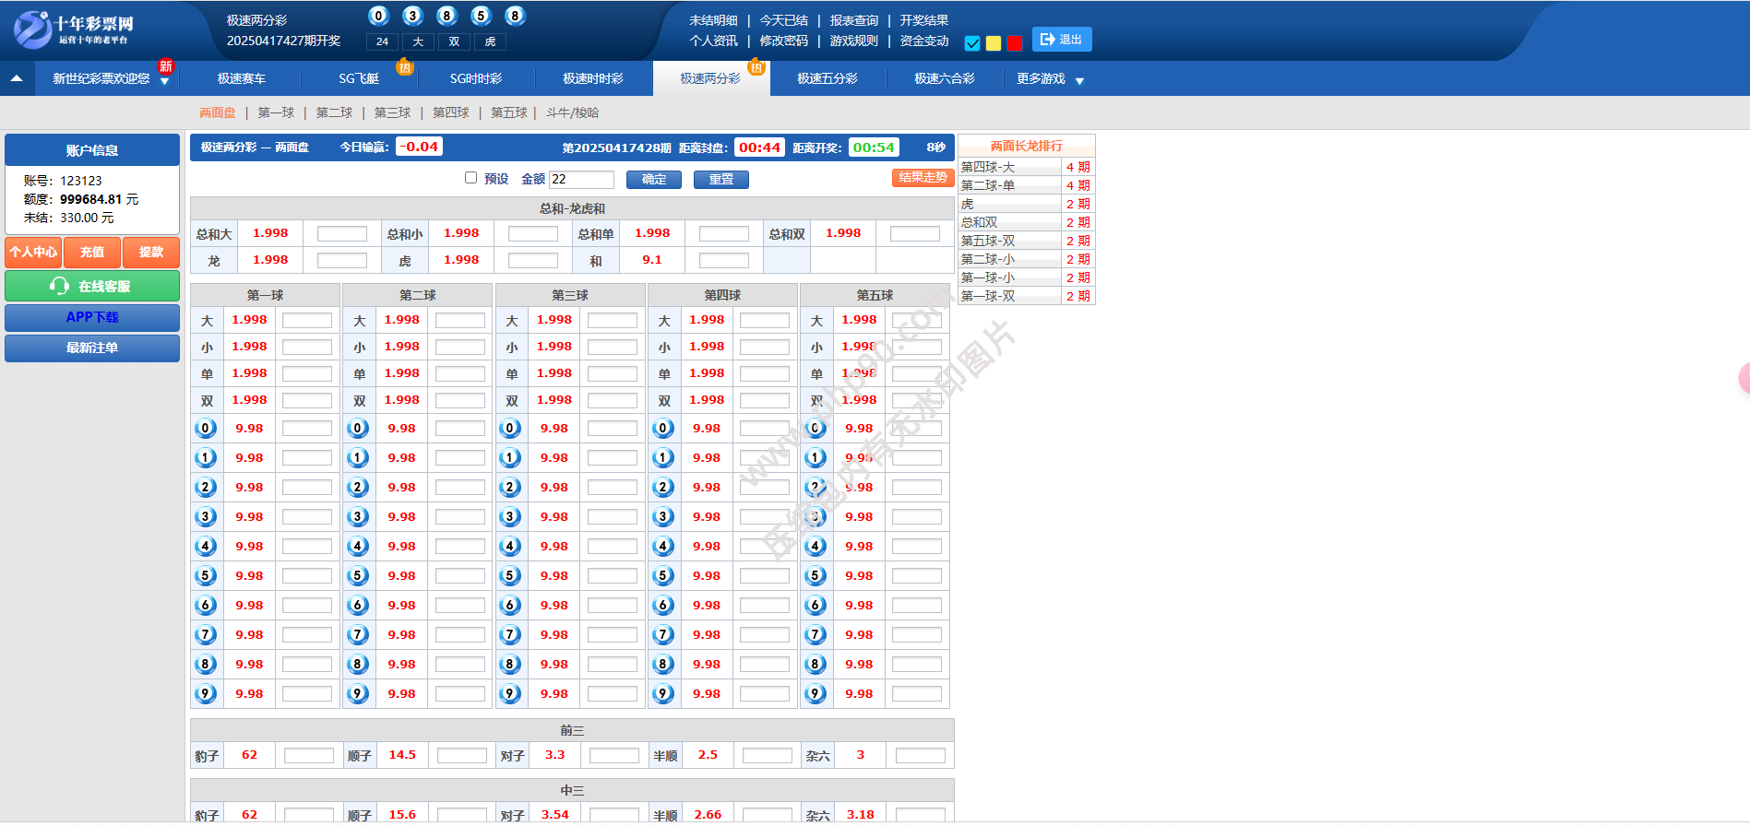Click ball 7 icon in 第二球 column
1750x826 pixels.
[358, 635]
